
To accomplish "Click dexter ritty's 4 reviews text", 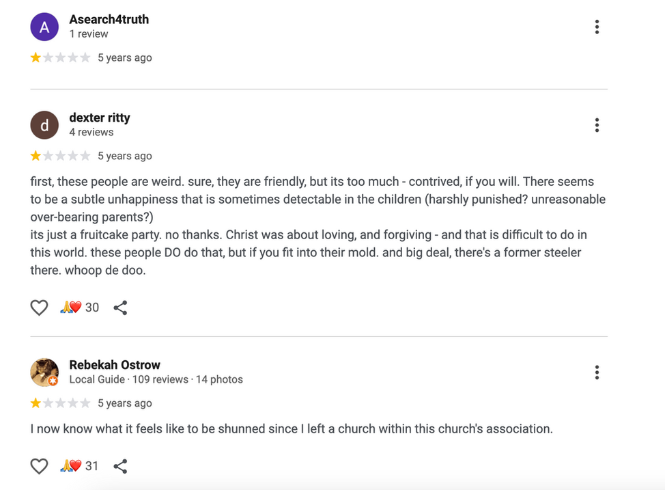I will click(x=91, y=132).
